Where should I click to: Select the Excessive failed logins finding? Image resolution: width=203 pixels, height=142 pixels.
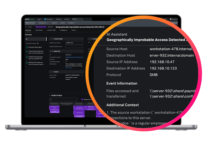(x=35, y=47)
